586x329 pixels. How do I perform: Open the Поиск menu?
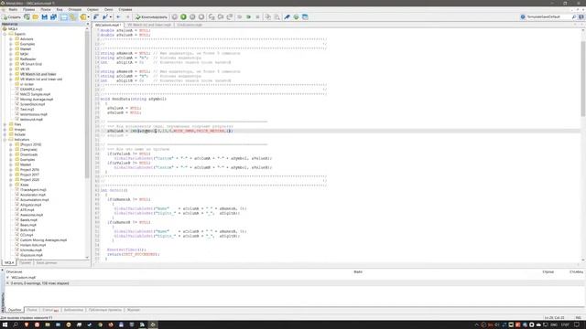pyautogui.click(x=46, y=10)
